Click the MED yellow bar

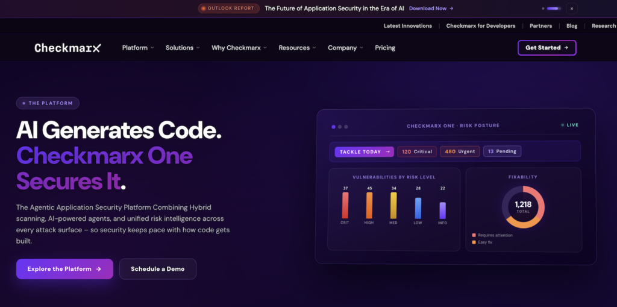(x=393, y=205)
